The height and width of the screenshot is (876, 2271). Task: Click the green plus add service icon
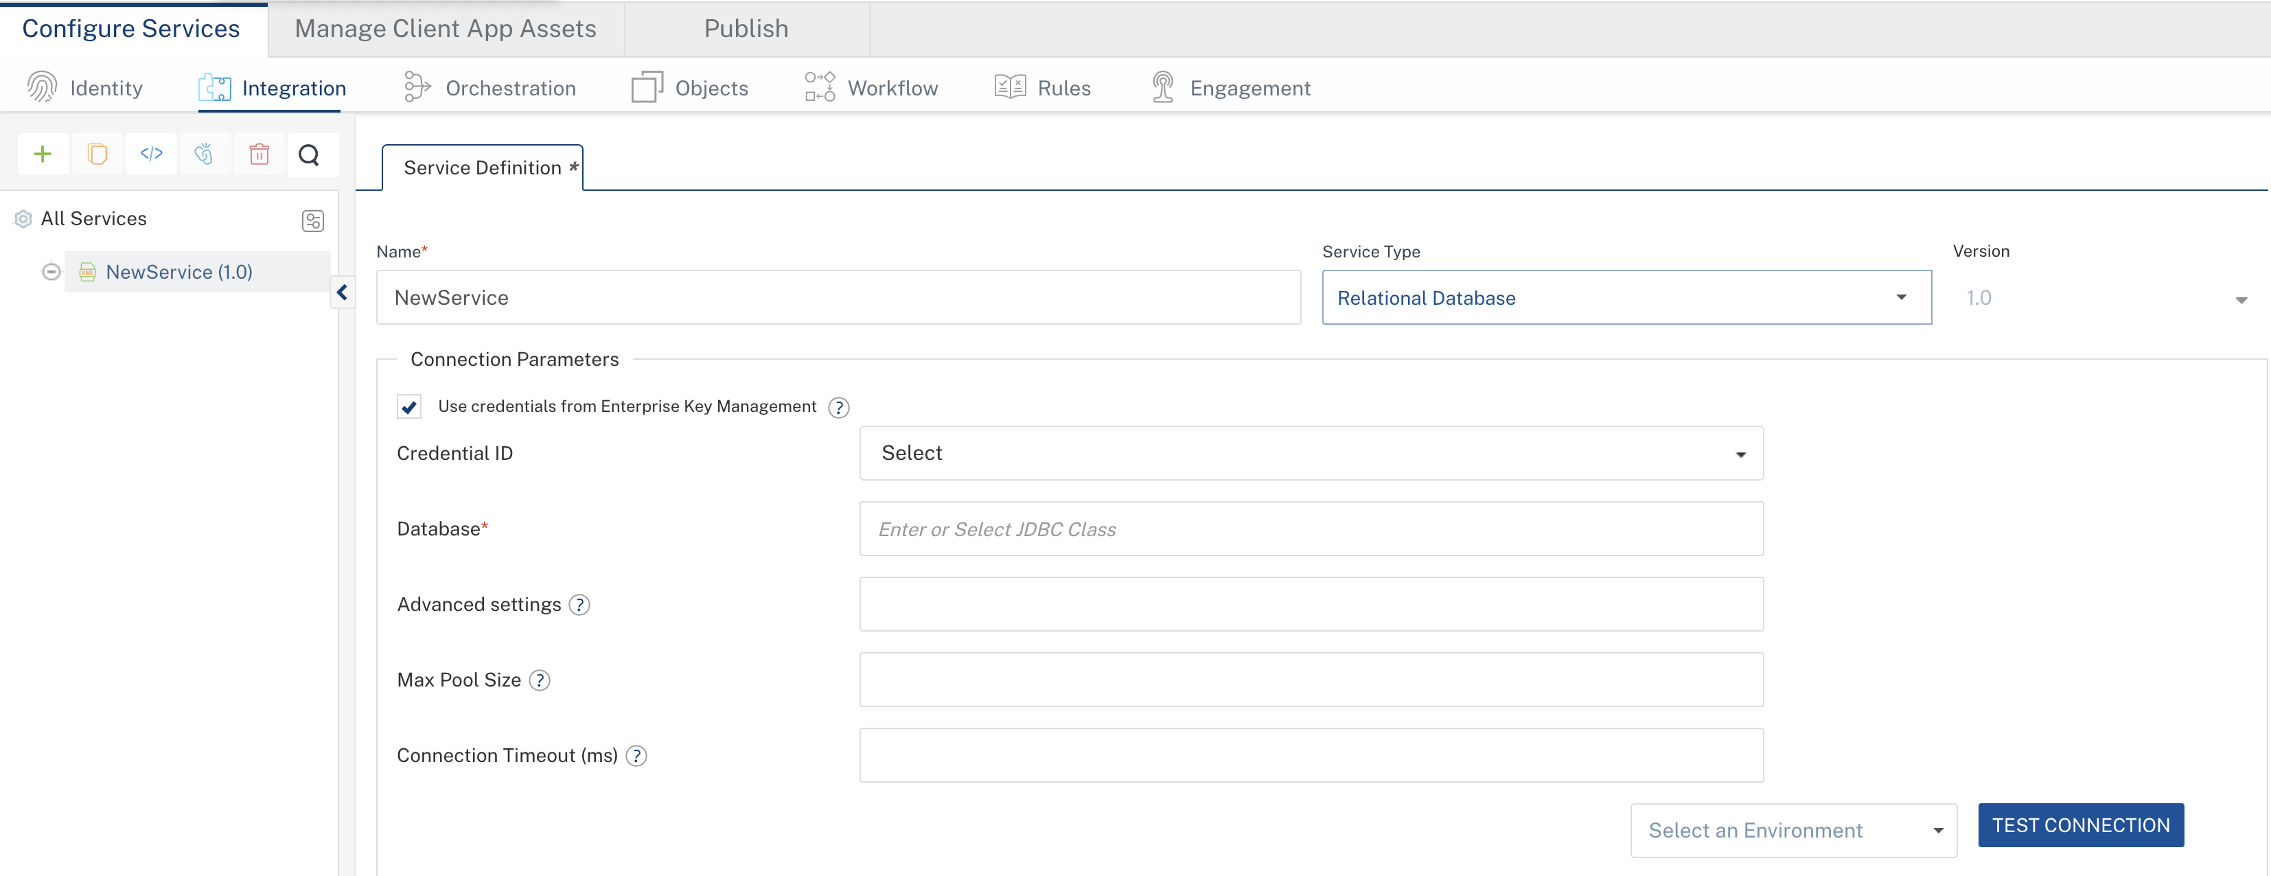point(43,154)
